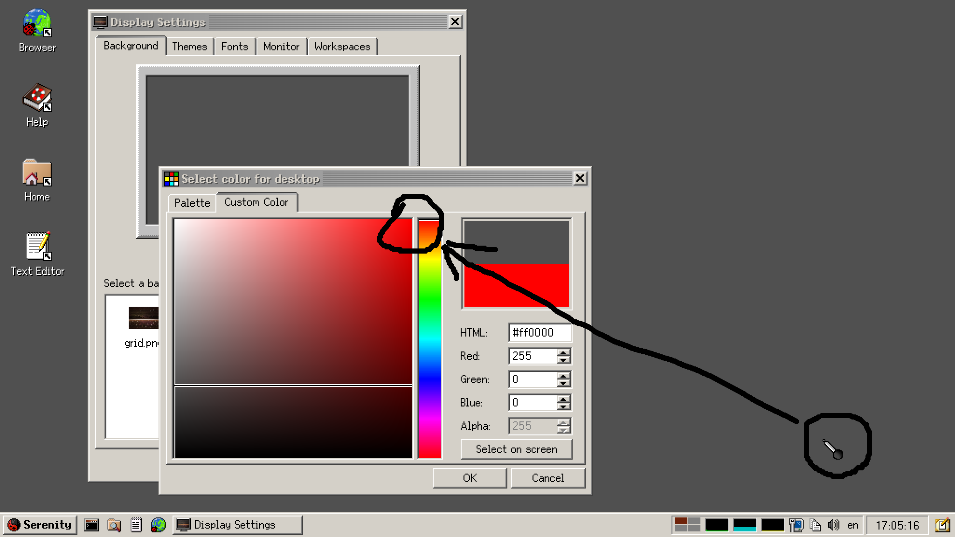The width and height of the screenshot is (955, 537).
Task: Decrement the Green value with the down arrow
Action: (564, 383)
